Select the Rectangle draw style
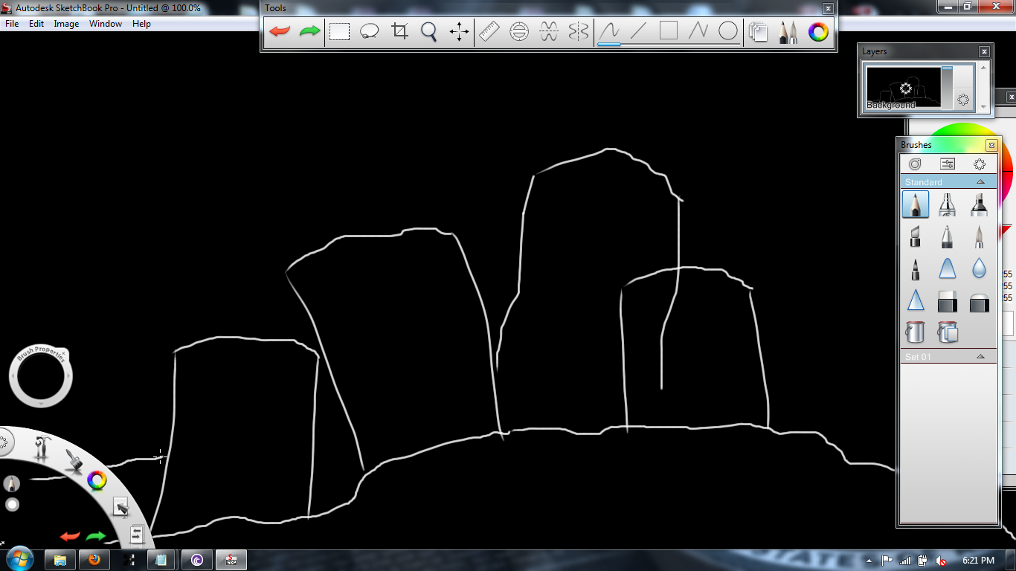 coord(669,32)
